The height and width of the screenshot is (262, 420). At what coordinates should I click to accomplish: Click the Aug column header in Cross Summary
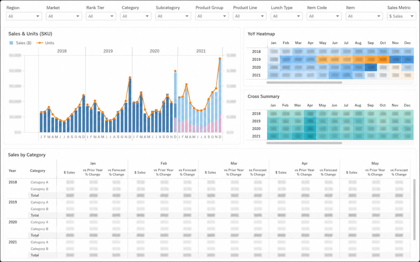click(x=358, y=105)
